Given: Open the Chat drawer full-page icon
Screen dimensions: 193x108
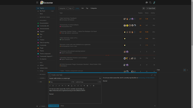Looking at the screenshot, I should point(185,70).
